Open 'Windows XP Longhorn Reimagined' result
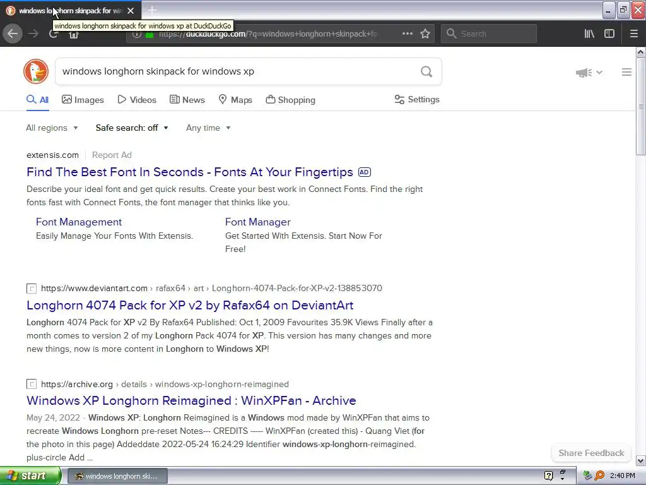 [x=191, y=400]
